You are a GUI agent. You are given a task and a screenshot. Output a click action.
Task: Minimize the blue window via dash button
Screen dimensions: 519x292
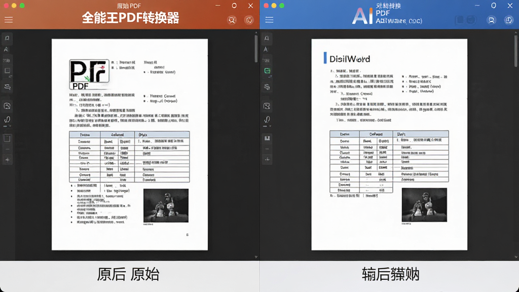point(477,6)
